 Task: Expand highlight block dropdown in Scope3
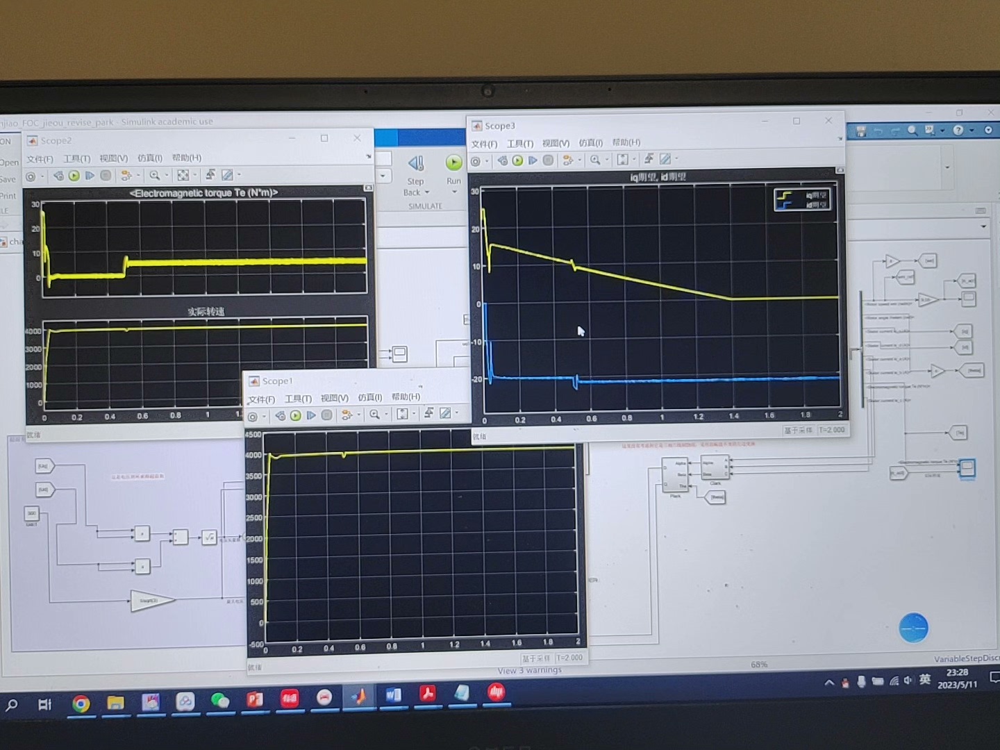(x=579, y=160)
